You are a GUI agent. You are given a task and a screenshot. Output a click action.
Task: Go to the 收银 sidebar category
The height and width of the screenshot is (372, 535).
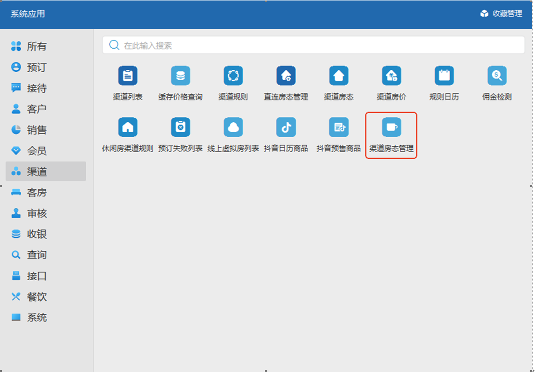[36, 234]
